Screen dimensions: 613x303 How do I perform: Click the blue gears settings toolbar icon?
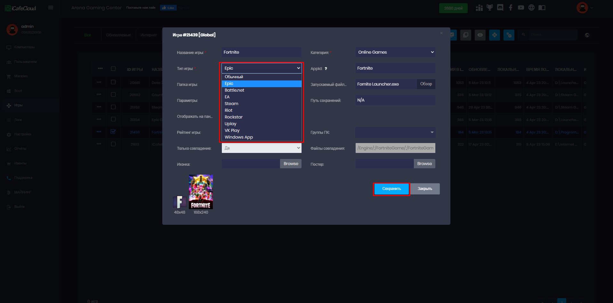[509, 35]
